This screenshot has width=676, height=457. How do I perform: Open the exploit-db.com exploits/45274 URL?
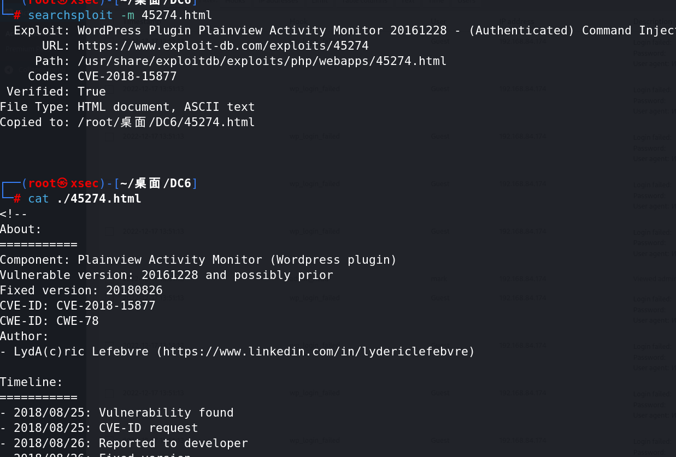(223, 46)
